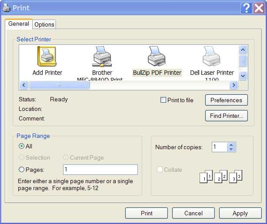Click the Help question mark button
This screenshot has width=267, height=224.
[x=246, y=8]
